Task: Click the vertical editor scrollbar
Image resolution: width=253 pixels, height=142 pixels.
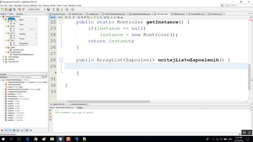Action: pyautogui.click(x=249, y=77)
